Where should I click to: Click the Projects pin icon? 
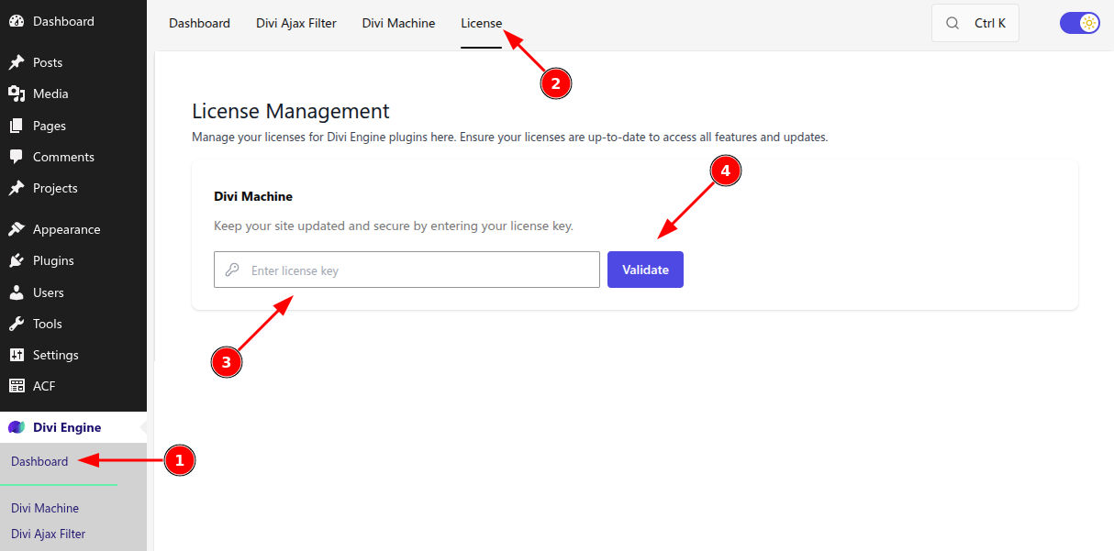(17, 188)
